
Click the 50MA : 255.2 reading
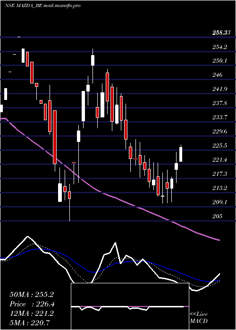tap(32, 295)
